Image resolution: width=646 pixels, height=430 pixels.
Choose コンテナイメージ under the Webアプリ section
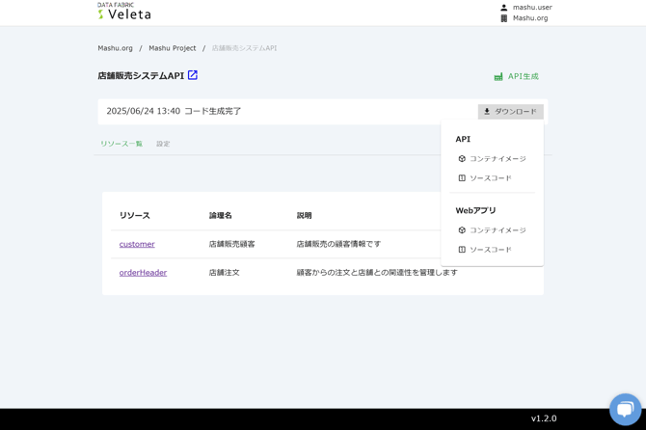click(497, 230)
